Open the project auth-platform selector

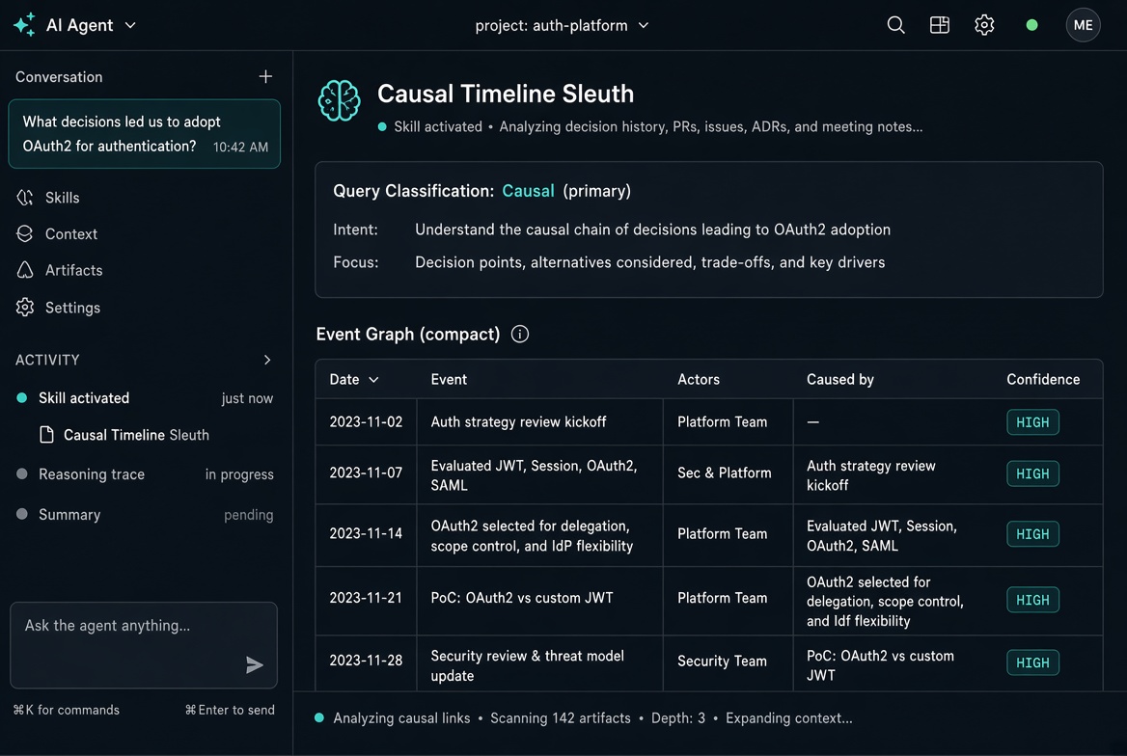[x=562, y=25]
